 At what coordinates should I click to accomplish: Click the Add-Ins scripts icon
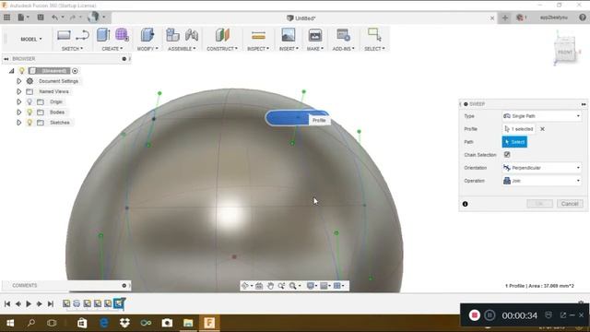[343, 35]
